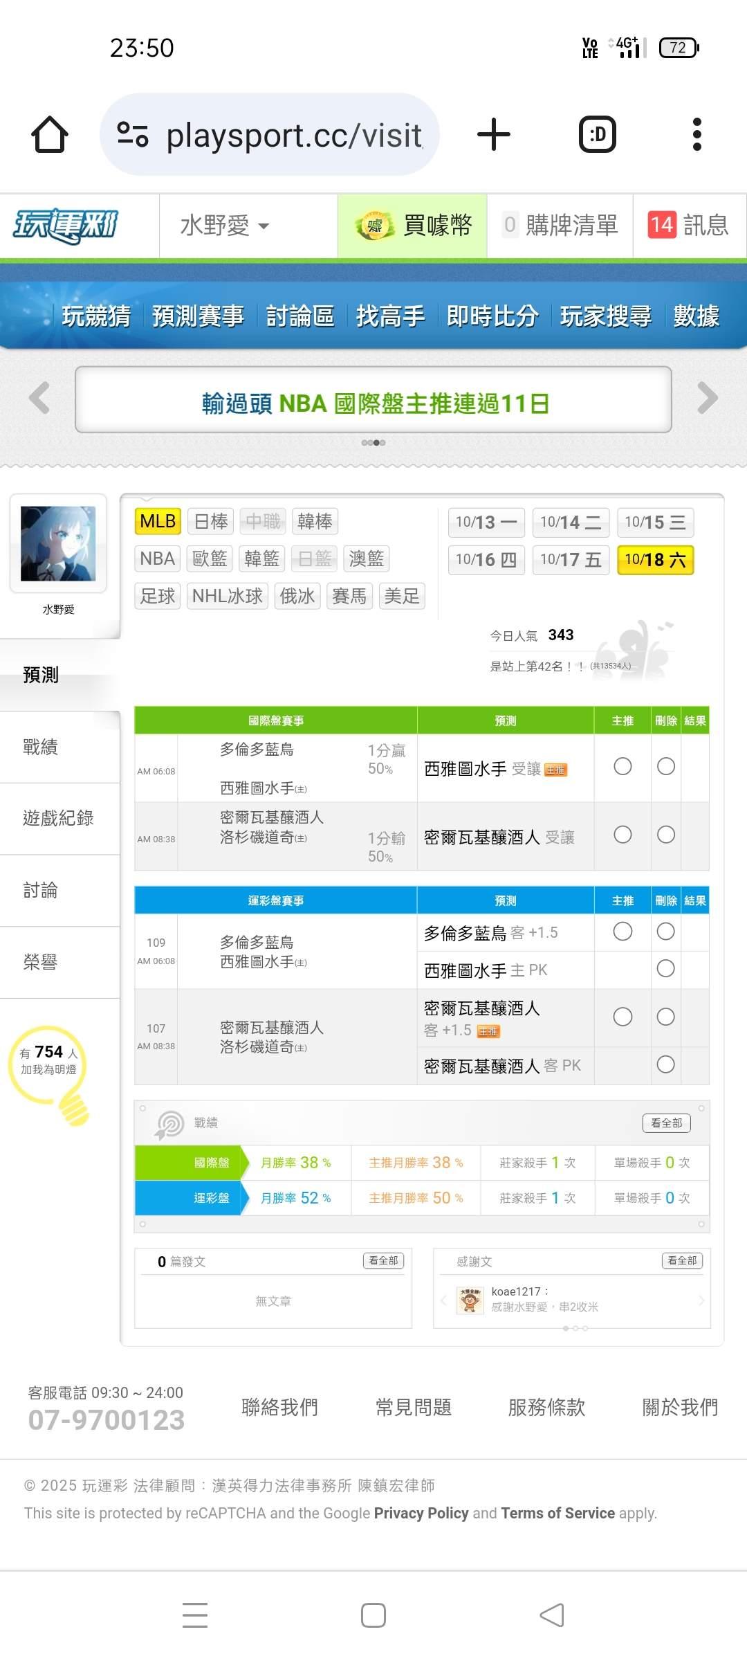The image size is (747, 1661).
Task: Open the Terms of Service link
Action: pyautogui.click(x=557, y=1513)
